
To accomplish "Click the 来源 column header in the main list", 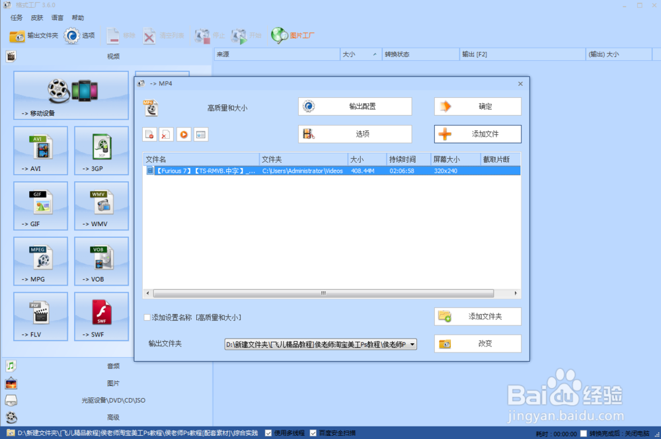I will point(277,54).
